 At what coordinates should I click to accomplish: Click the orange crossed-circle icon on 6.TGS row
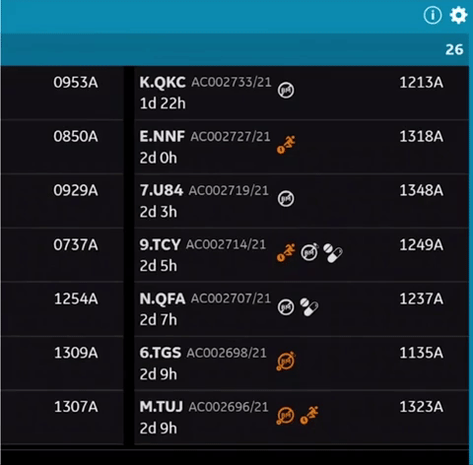click(286, 362)
